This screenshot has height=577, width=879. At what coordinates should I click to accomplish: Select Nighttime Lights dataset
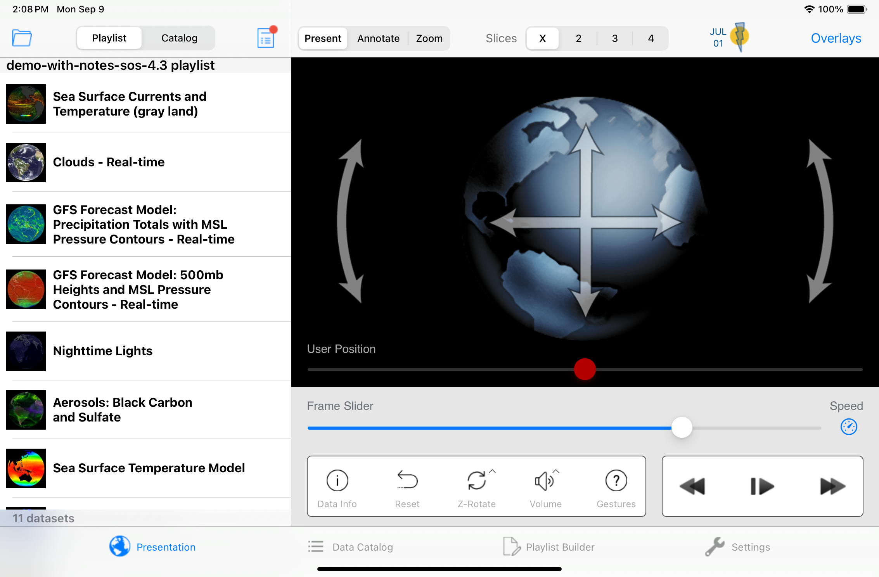(145, 351)
